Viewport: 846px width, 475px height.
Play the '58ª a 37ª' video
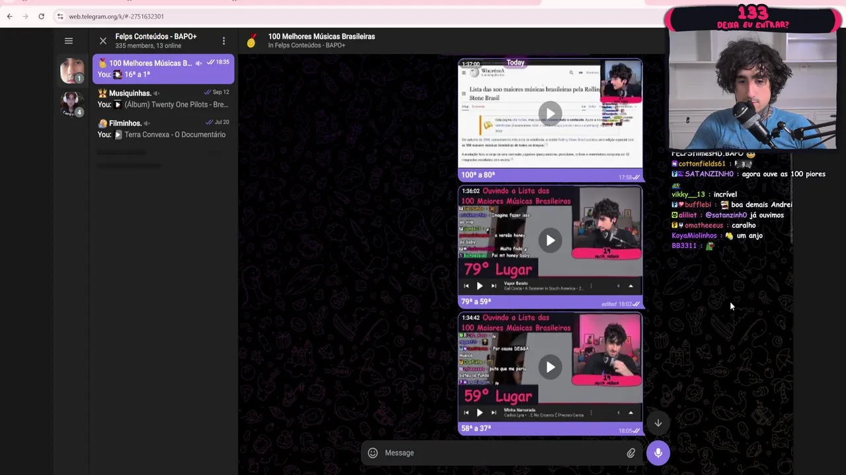point(550,367)
